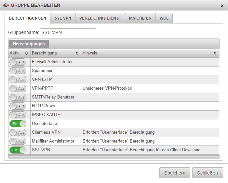Sort by Berechtigung column arrows

point(77,53)
